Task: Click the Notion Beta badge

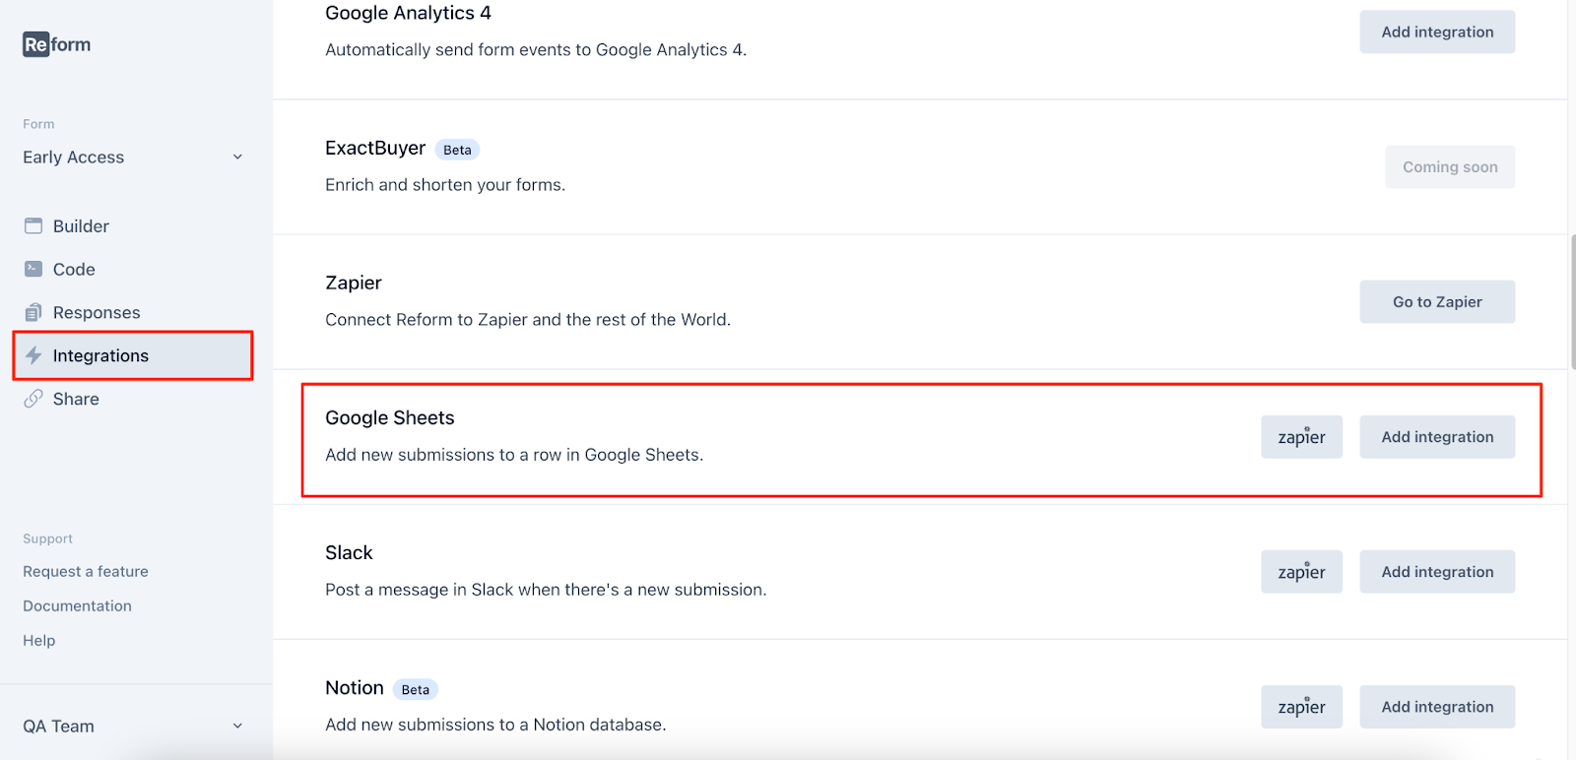Action: [416, 689]
